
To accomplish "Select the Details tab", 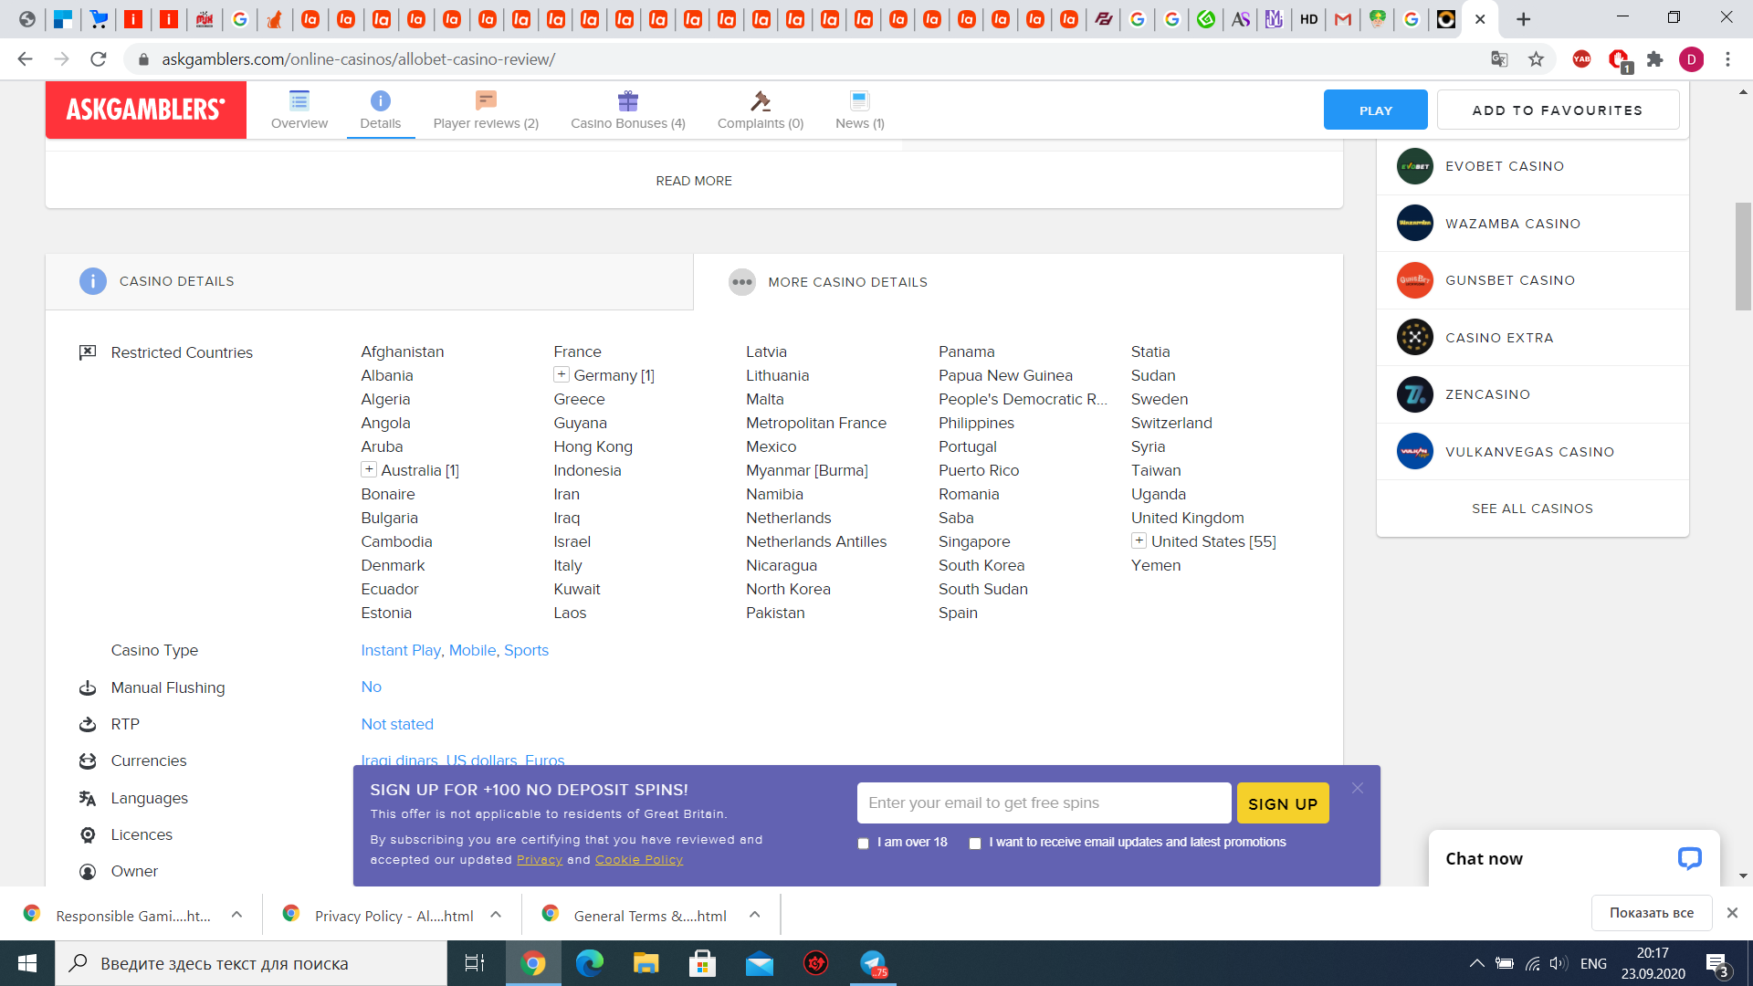I will pyautogui.click(x=381, y=110).
